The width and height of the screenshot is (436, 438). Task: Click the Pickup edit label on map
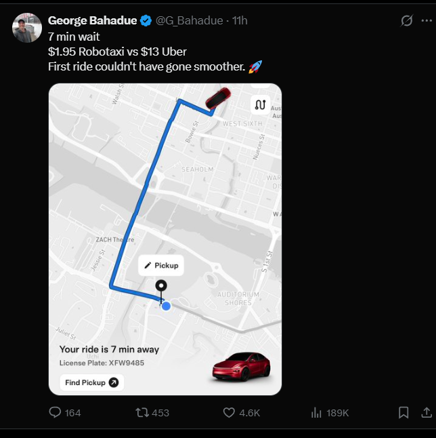(x=161, y=265)
